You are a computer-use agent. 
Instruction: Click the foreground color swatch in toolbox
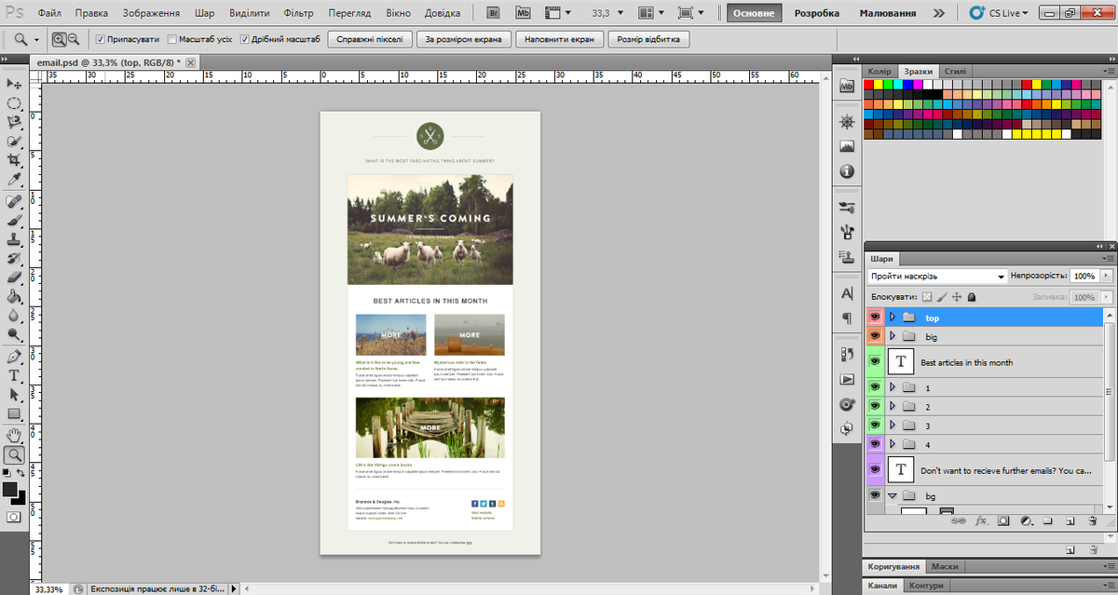click(x=10, y=489)
